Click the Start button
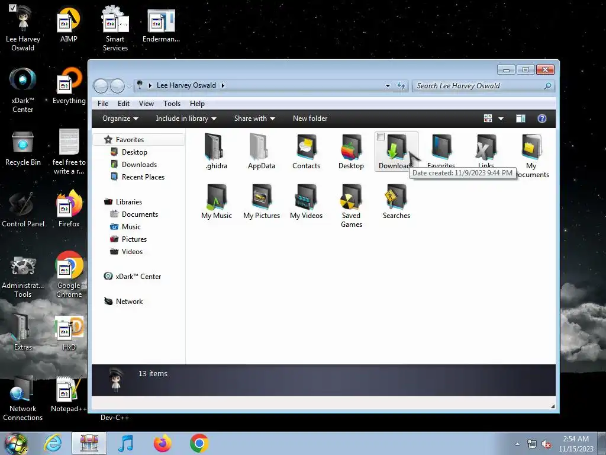The image size is (606, 455). point(16,443)
